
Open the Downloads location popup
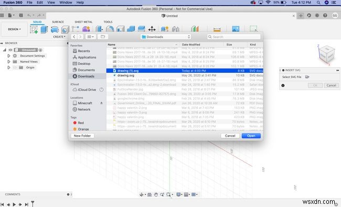[x=166, y=37]
